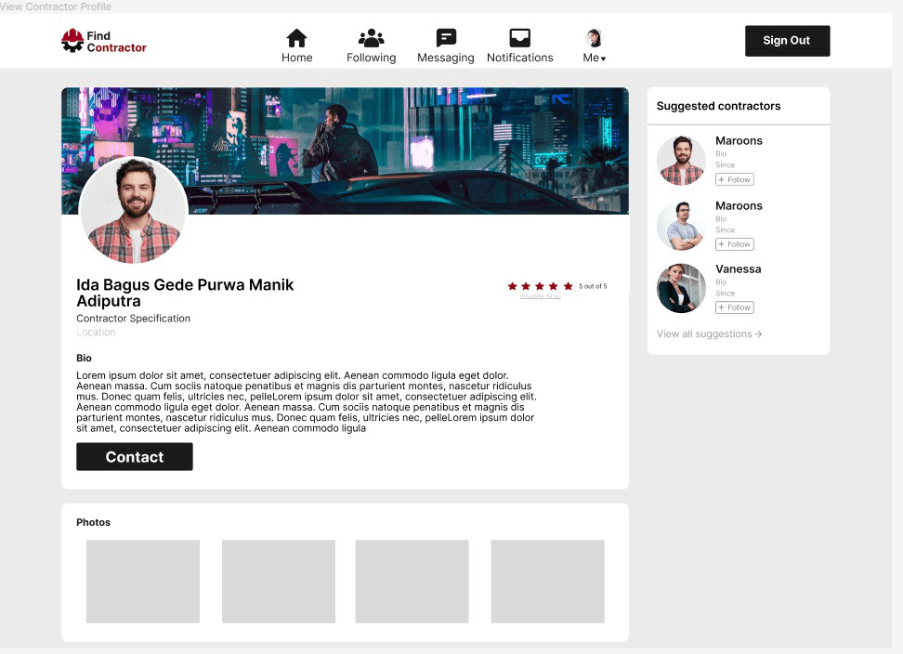Follow the second Maroons contractor
Screen dimensions: 903x654
[x=734, y=244]
